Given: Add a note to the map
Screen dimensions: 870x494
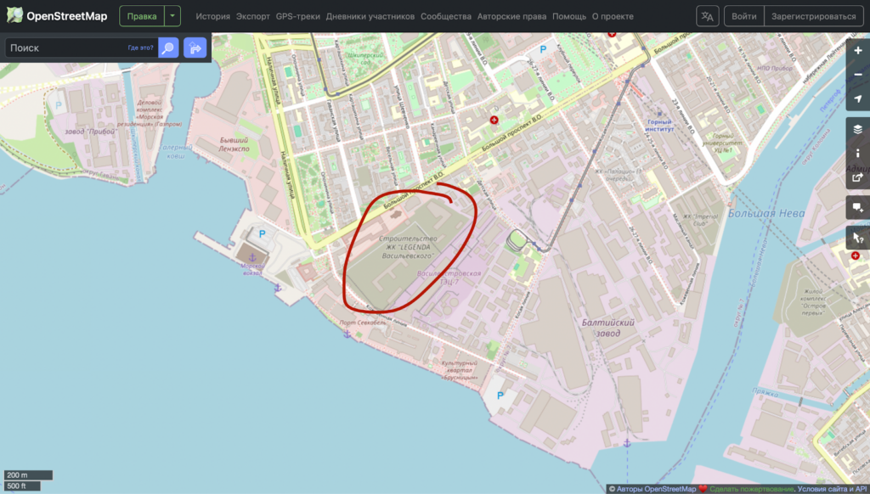Looking at the screenshot, I should pos(858,207).
